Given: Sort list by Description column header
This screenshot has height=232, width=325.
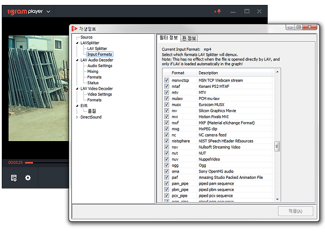Looking at the screenshot, I should [234, 73].
